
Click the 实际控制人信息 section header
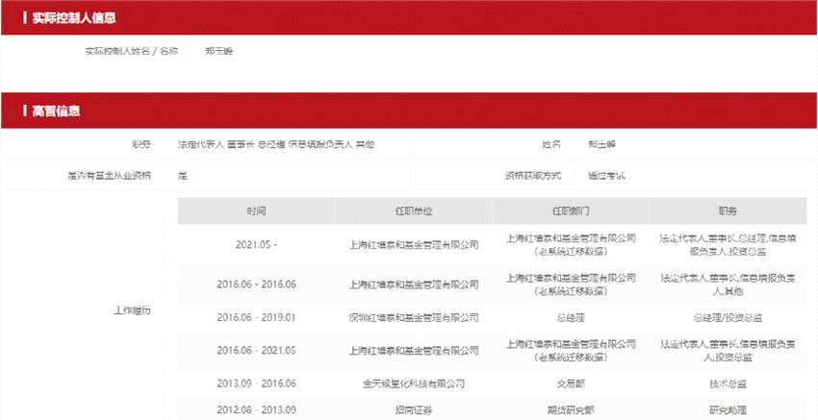click(x=409, y=17)
